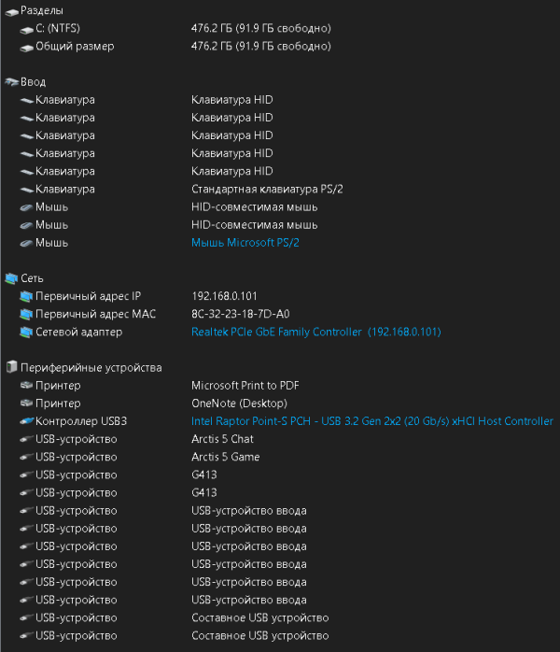Select the Arctis 5 Chat USB device
This screenshot has width=560, height=652.
coord(222,439)
